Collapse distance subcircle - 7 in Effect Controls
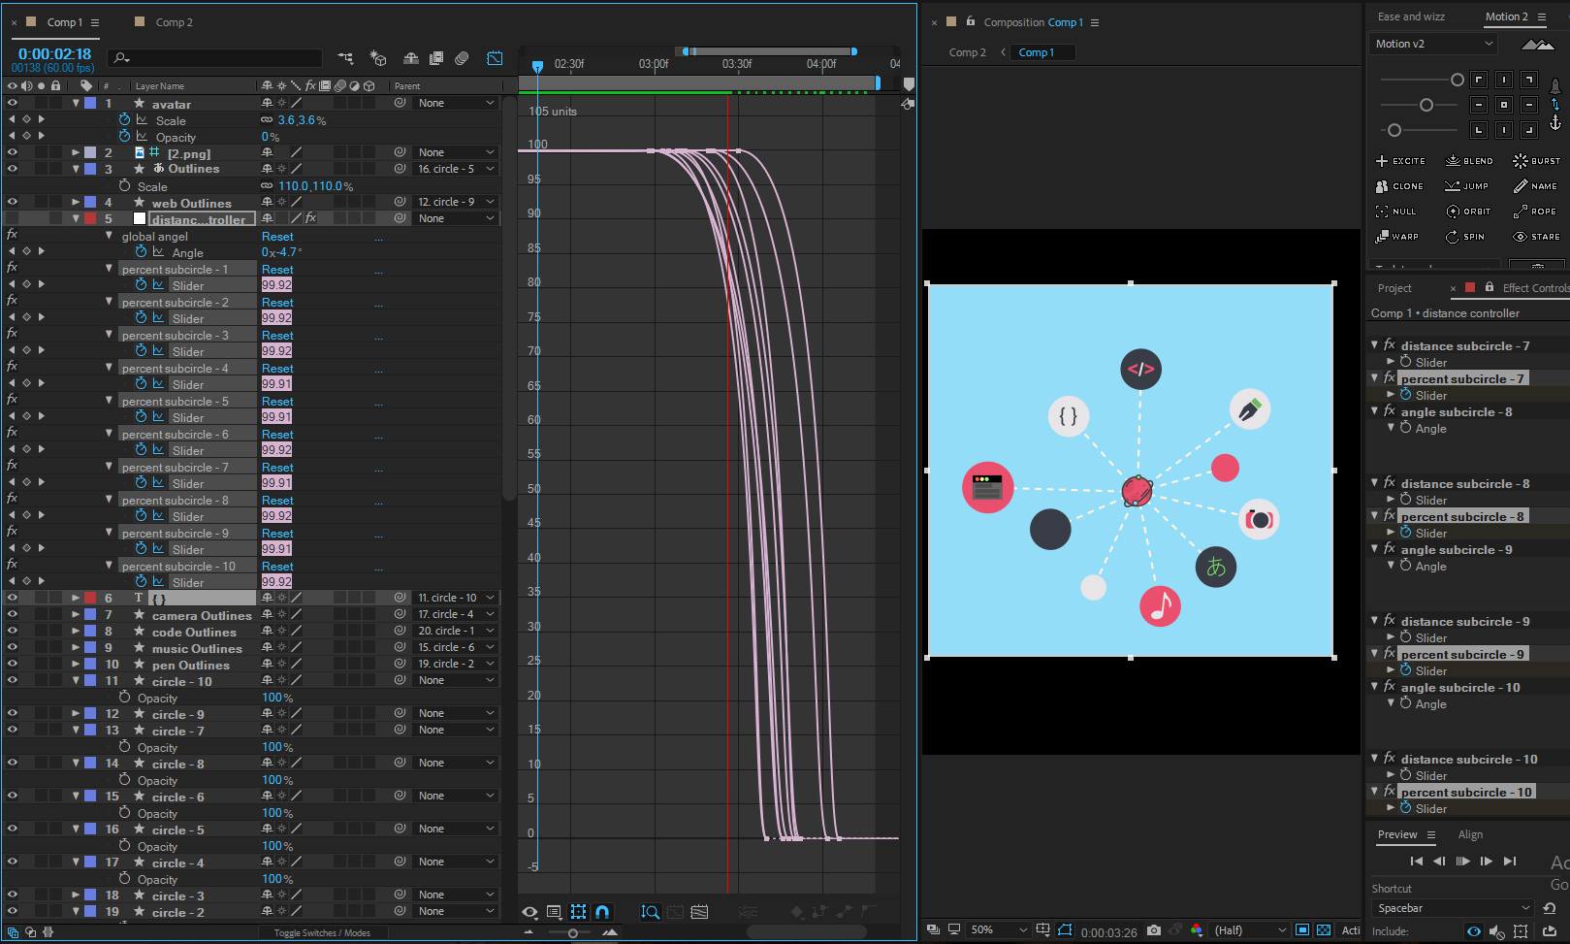Image resolution: width=1570 pixels, height=944 pixels. [1375, 345]
